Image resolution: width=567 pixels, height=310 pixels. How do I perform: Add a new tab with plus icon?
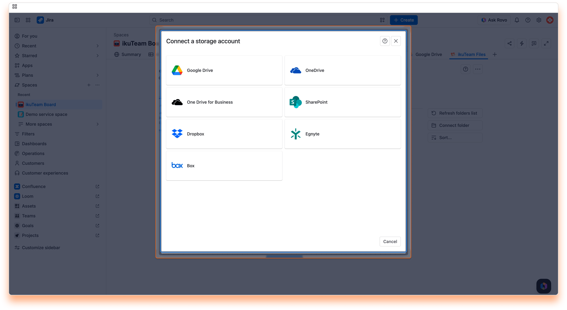[x=495, y=54]
